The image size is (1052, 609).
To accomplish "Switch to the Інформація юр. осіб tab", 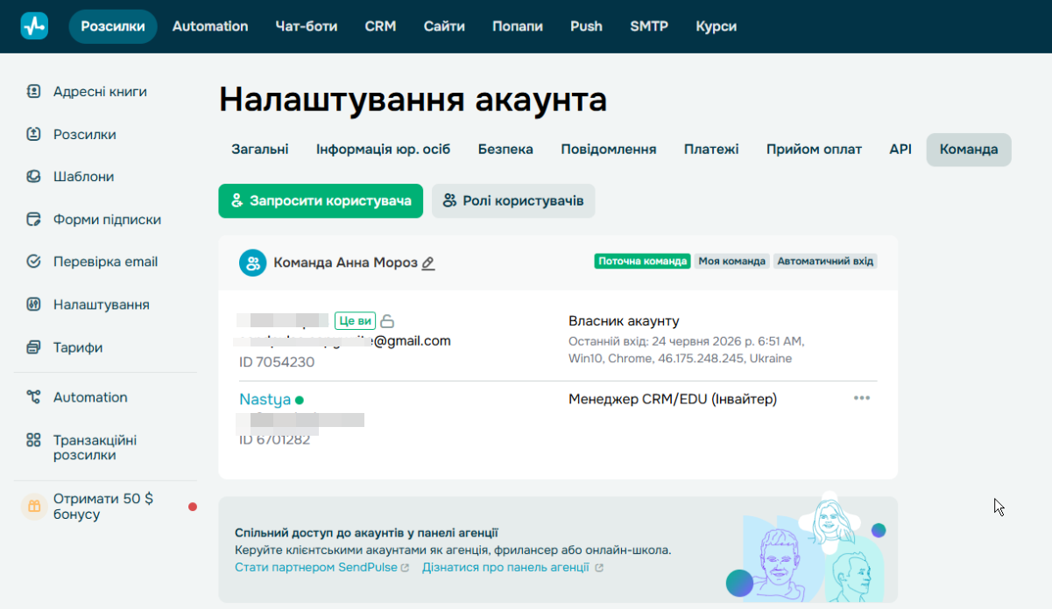I will click(384, 150).
